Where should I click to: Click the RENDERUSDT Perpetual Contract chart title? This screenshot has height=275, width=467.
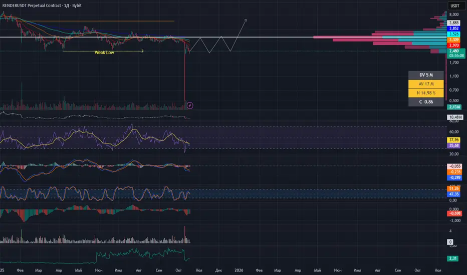(42, 5)
